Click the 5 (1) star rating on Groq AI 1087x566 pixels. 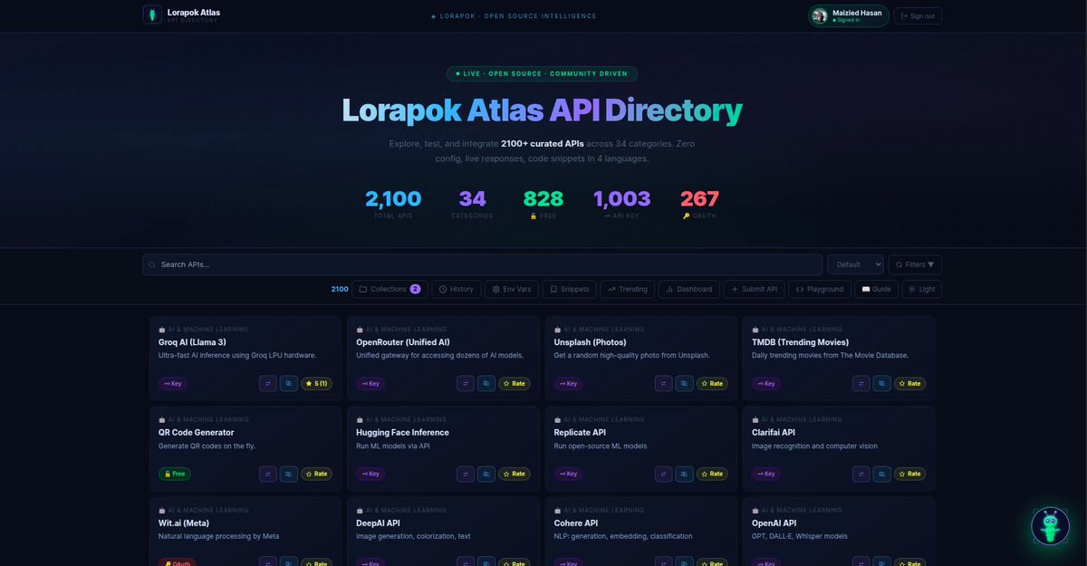pyautogui.click(x=317, y=383)
